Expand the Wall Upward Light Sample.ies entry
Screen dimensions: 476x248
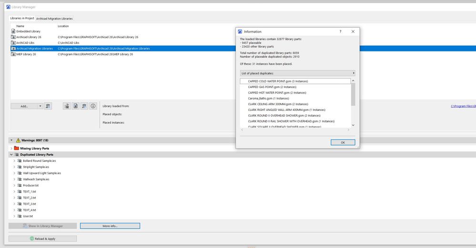pos(14,173)
